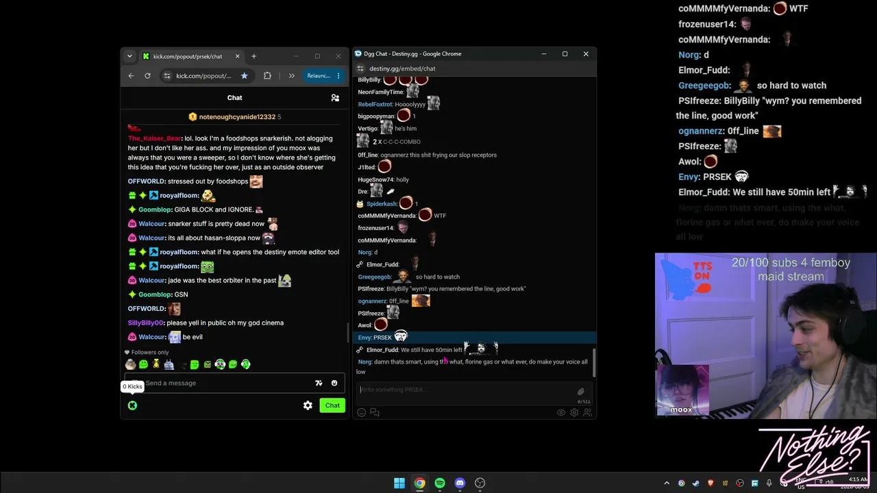Image resolution: width=877 pixels, height=493 pixels.
Task: Click the microphone icon in the system tray
Action: tap(769, 483)
